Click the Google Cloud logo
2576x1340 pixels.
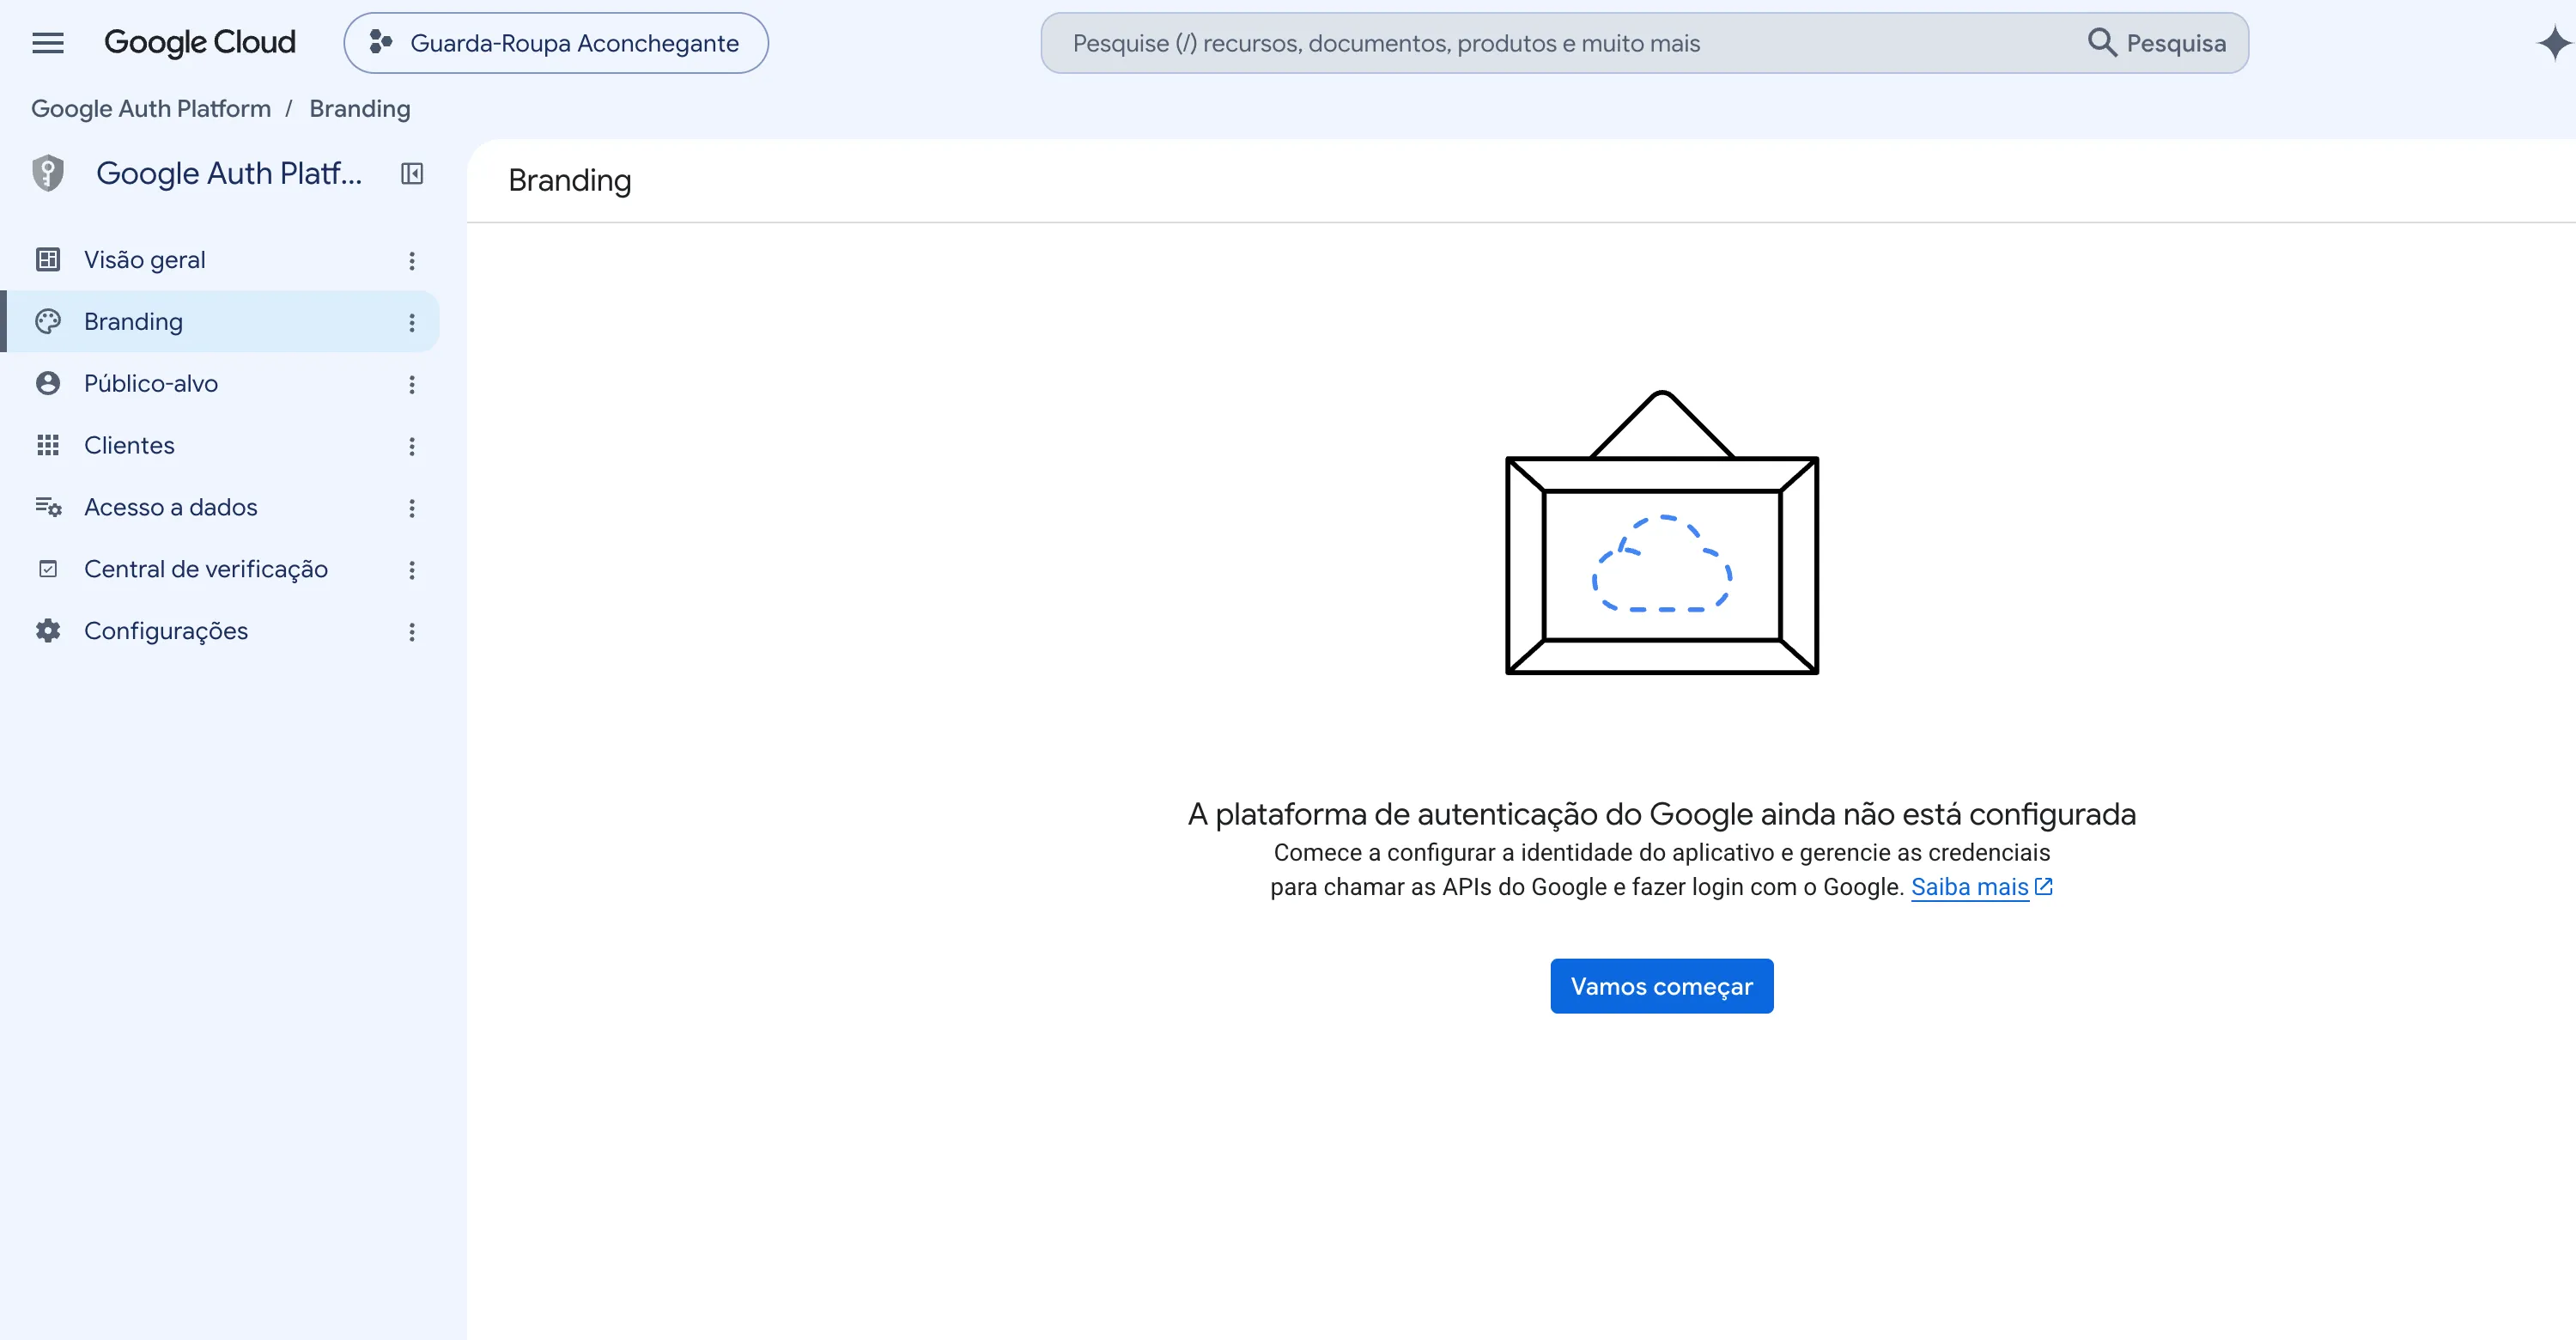(200, 43)
